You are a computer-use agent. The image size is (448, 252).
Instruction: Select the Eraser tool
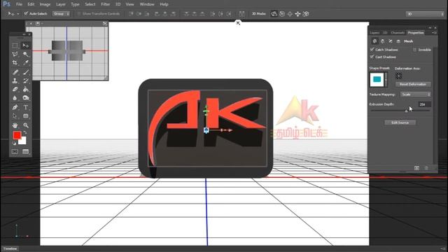[x=15, y=89]
